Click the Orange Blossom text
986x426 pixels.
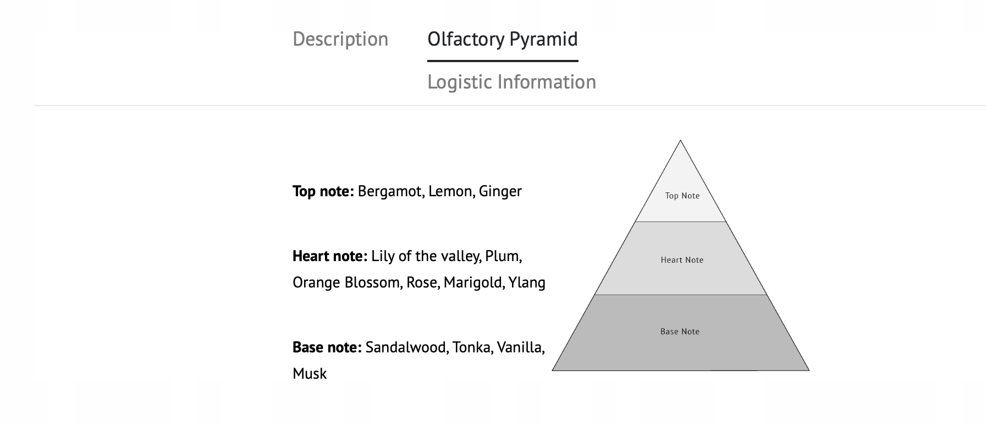tap(346, 283)
